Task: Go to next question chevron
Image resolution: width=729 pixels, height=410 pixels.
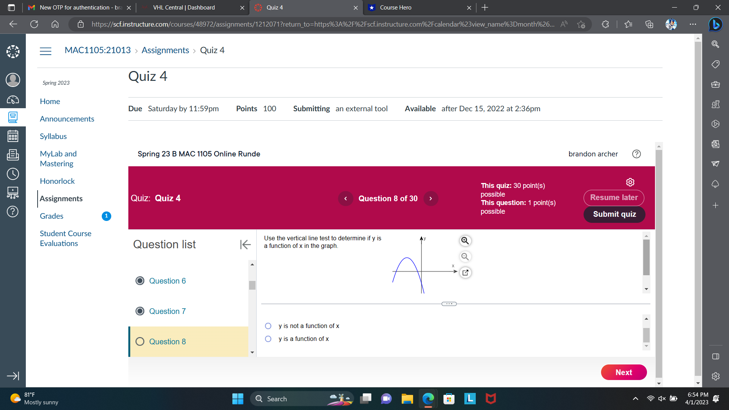Action: pos(431,199)
